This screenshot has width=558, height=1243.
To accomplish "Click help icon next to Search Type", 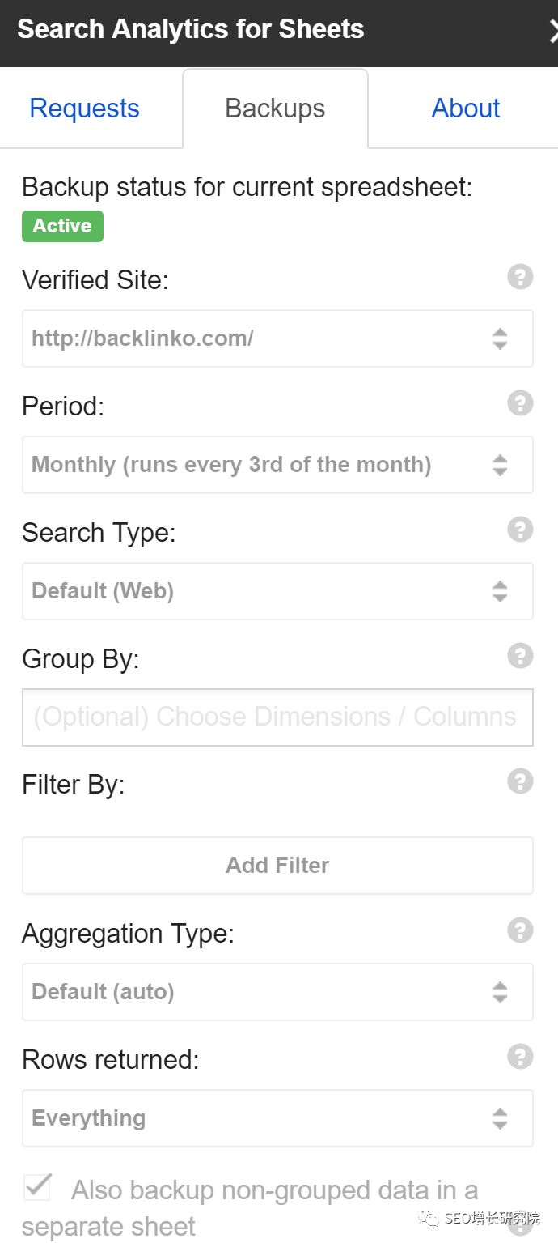I will pyautogui.click(x=520, y=530).
